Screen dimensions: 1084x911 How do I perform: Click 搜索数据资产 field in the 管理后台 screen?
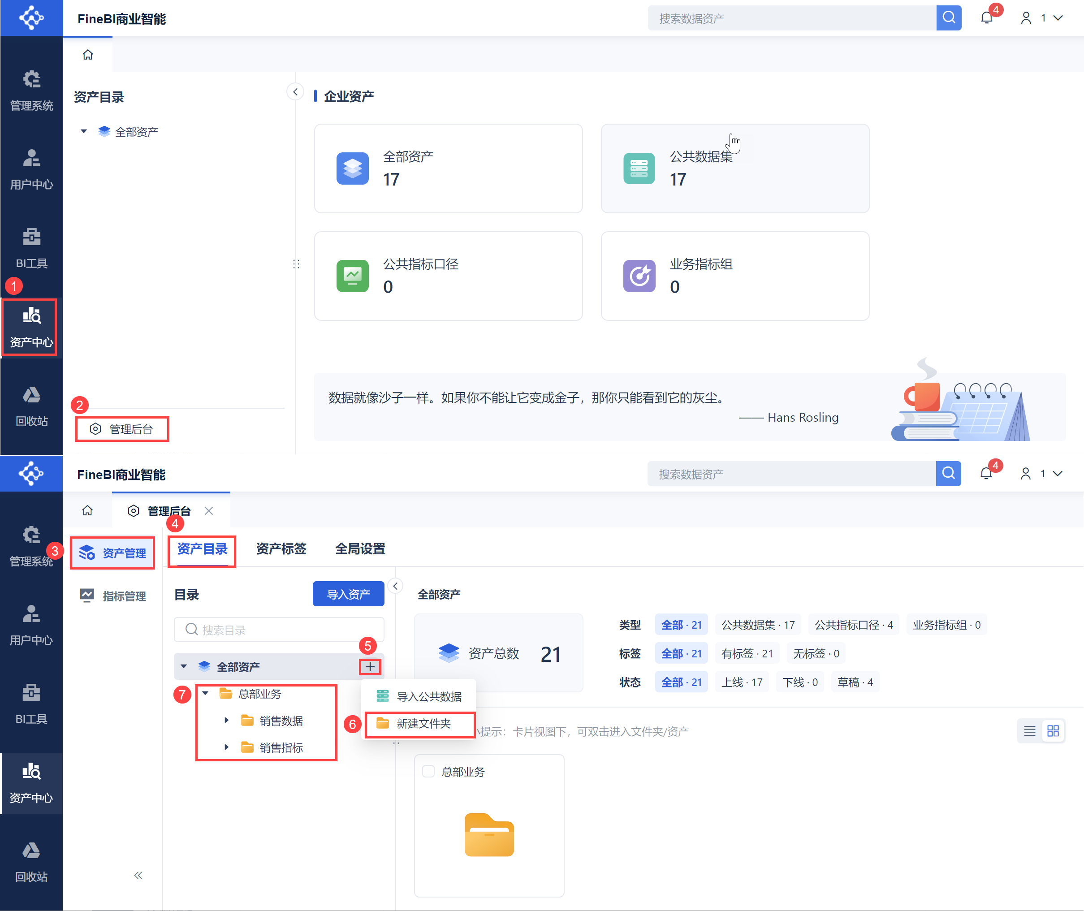[792, 474]
